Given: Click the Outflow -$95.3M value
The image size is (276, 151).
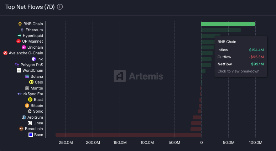Looking at the screenshot, I should coord(256,57).
